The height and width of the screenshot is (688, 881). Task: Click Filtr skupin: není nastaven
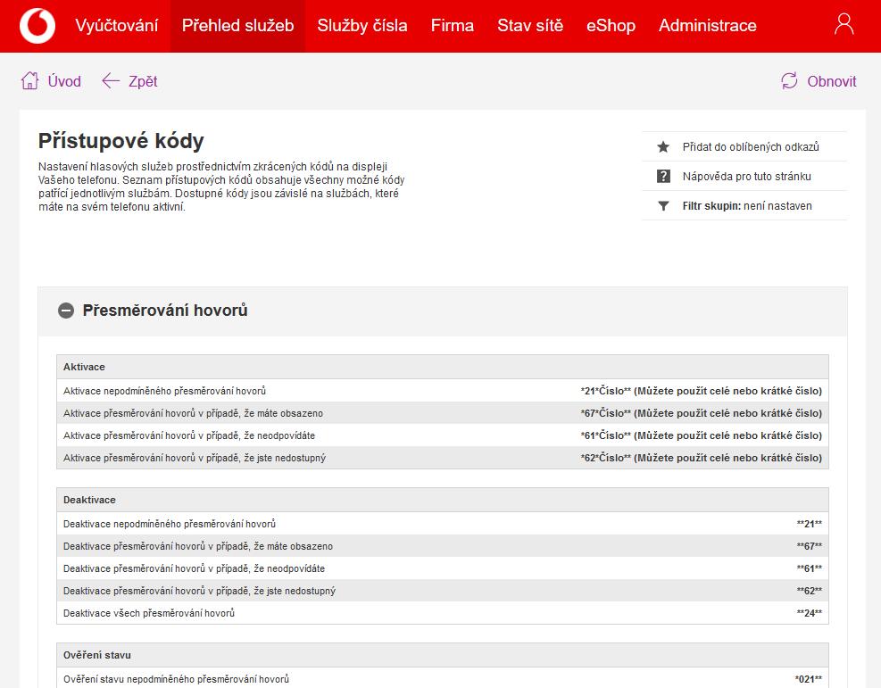coord(747,206)
